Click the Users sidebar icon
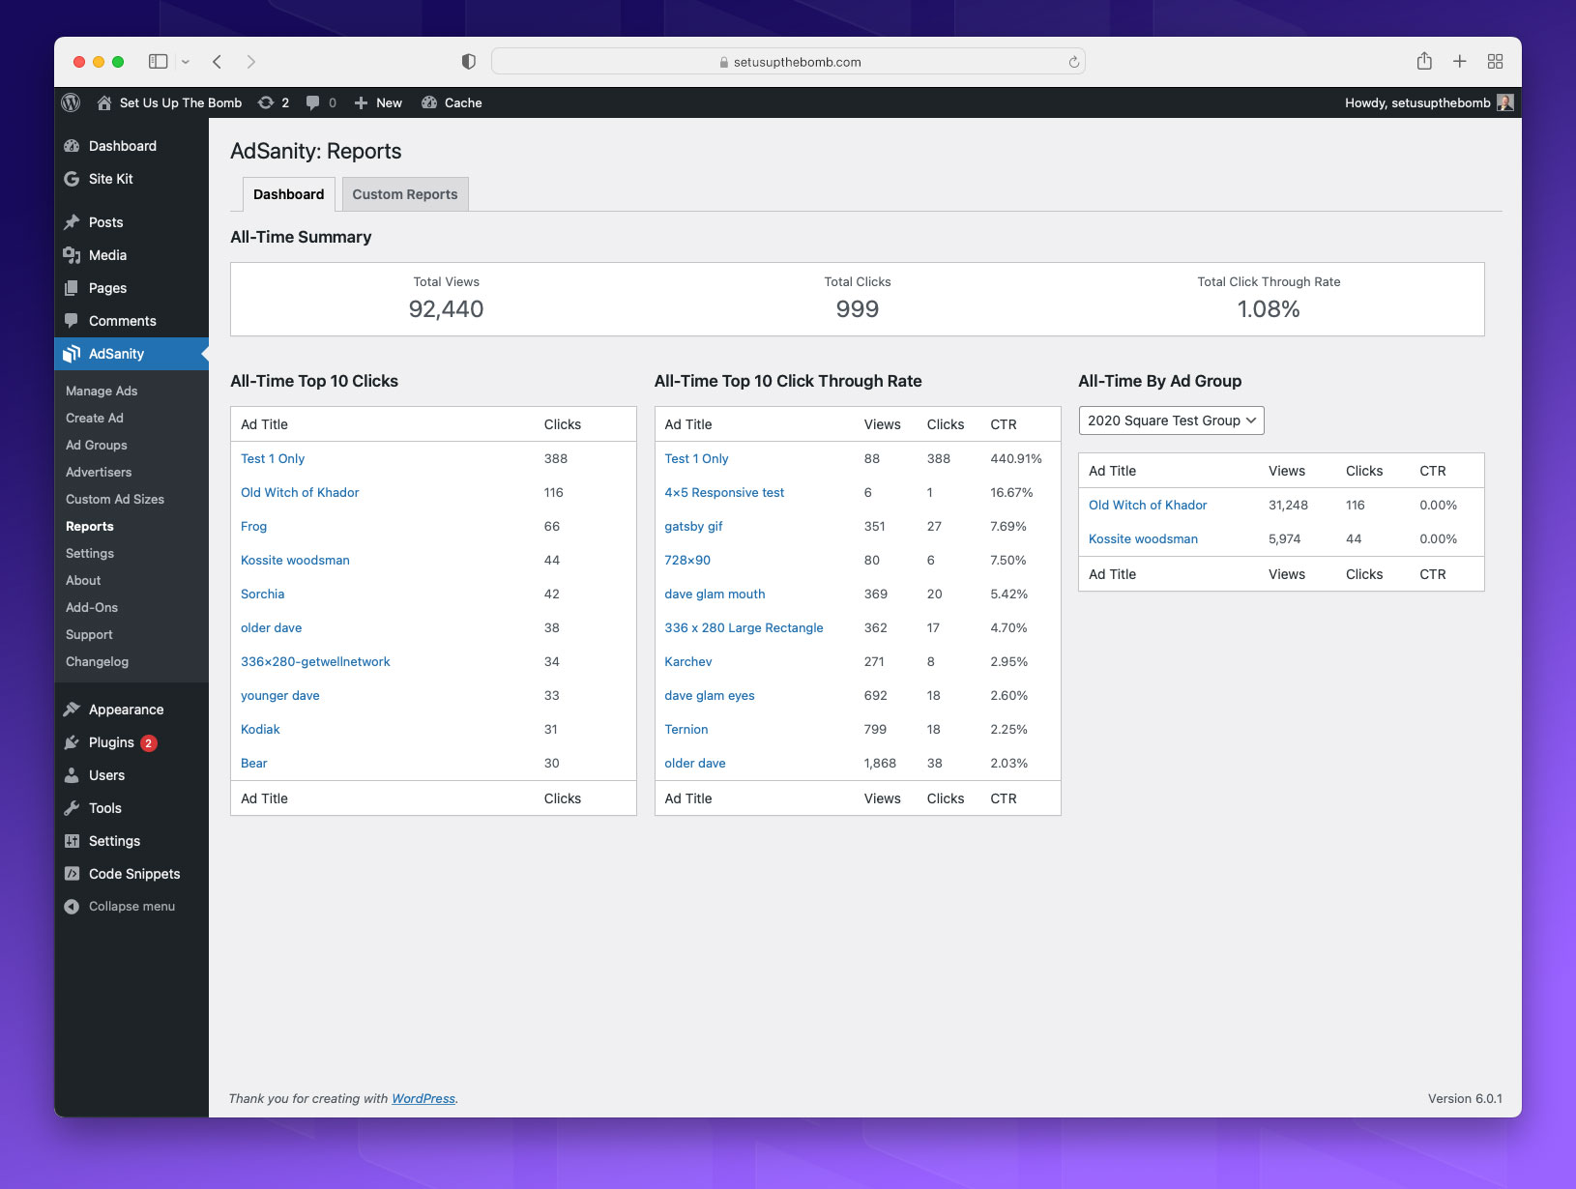This screenshot has width=1576, height=1189. click(x=72, y=775)
